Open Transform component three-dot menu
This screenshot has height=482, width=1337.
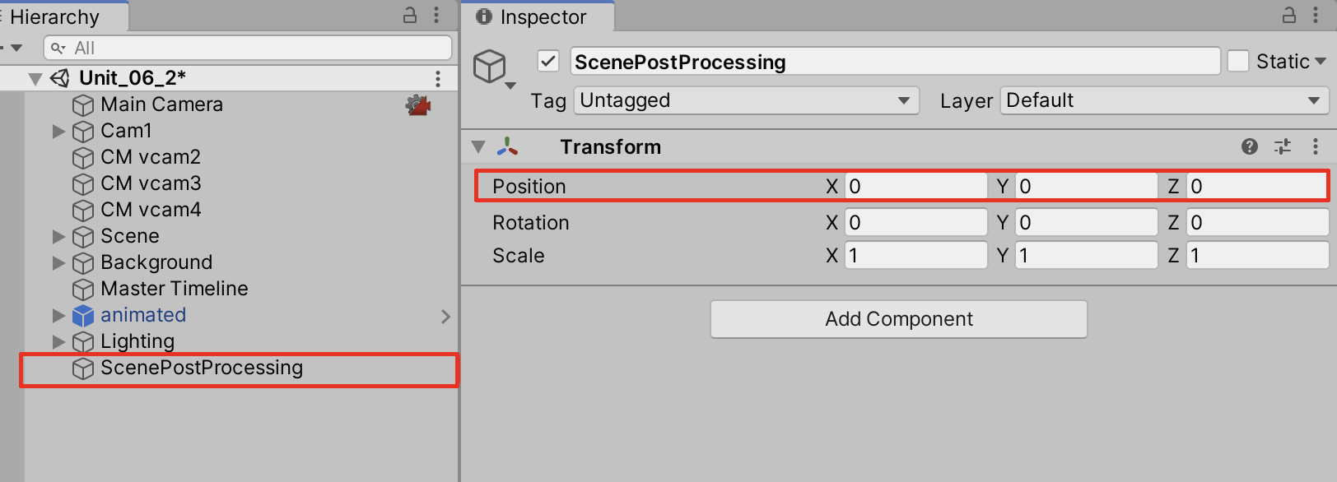pos(1316,146)
